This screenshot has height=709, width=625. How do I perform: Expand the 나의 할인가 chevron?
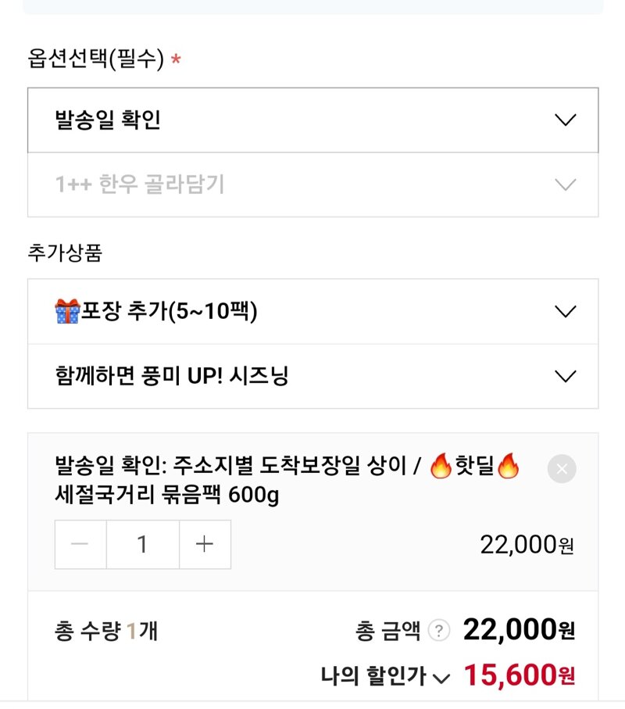point(441,678)
